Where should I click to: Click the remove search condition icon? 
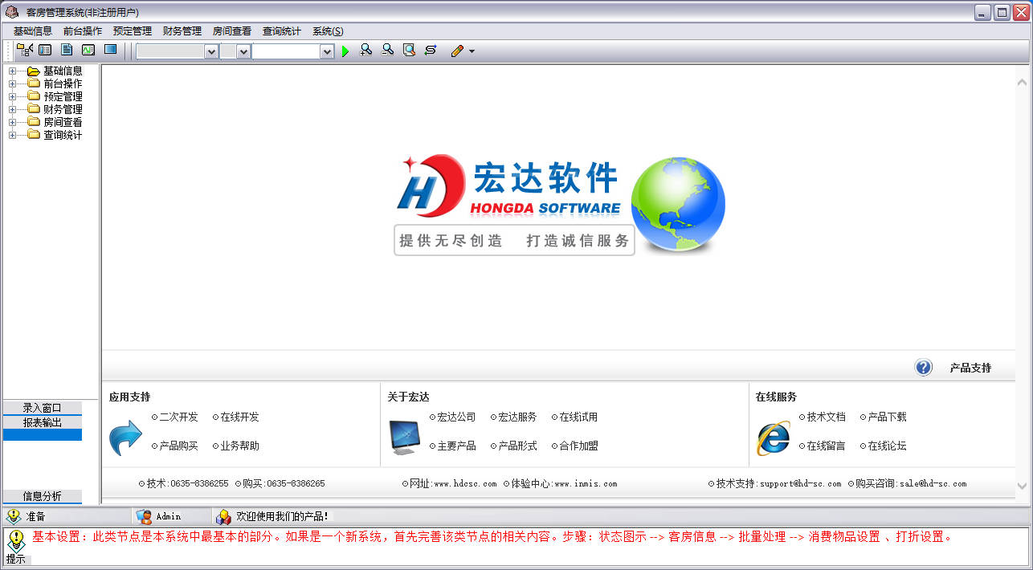pos(387,51)
